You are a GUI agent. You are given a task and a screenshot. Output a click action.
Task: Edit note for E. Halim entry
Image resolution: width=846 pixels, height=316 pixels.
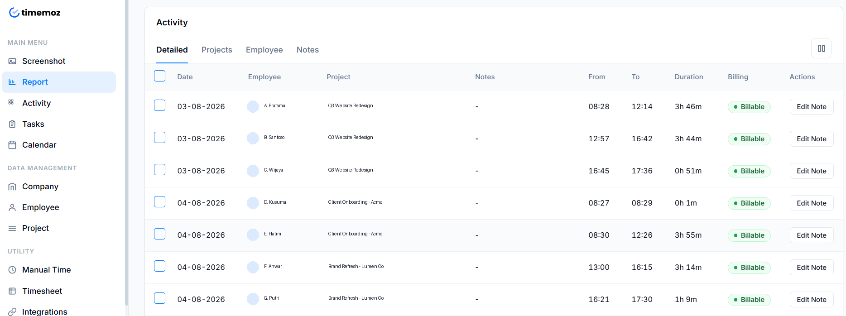pos(812,235)
